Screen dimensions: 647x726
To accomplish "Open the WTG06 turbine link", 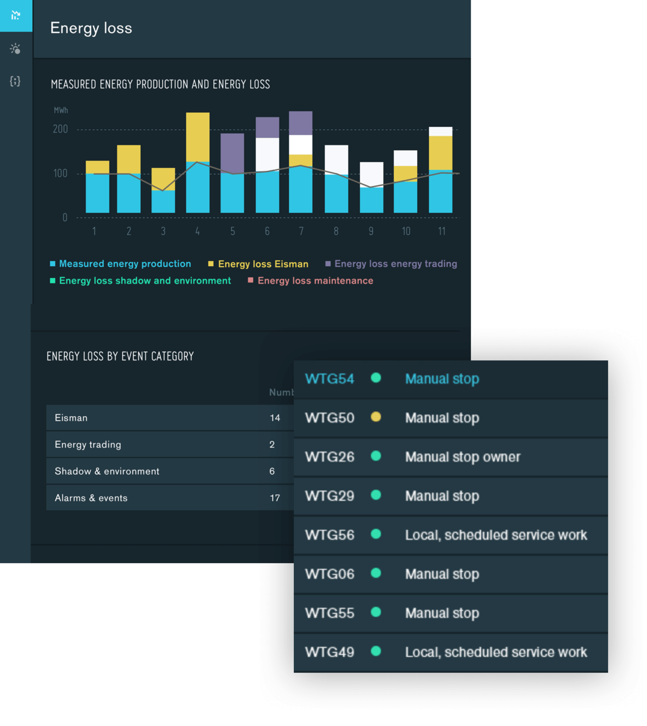I will 329,574.
